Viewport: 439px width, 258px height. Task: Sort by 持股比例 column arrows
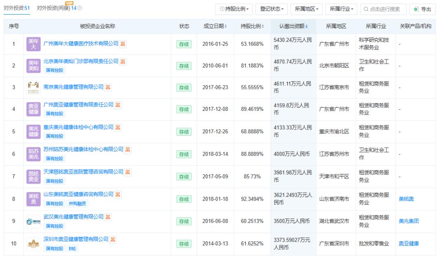coord(263,26)
